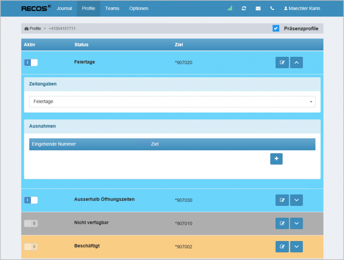Click the Zeitangaben panel heading
Viewport: 344px width, 260px height.
point(43,84)
